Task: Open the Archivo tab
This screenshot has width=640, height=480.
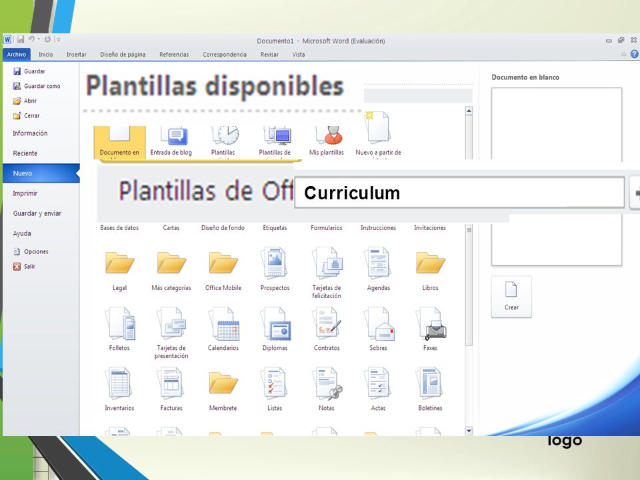Action: pyautogui.click(x=16, y=54)
